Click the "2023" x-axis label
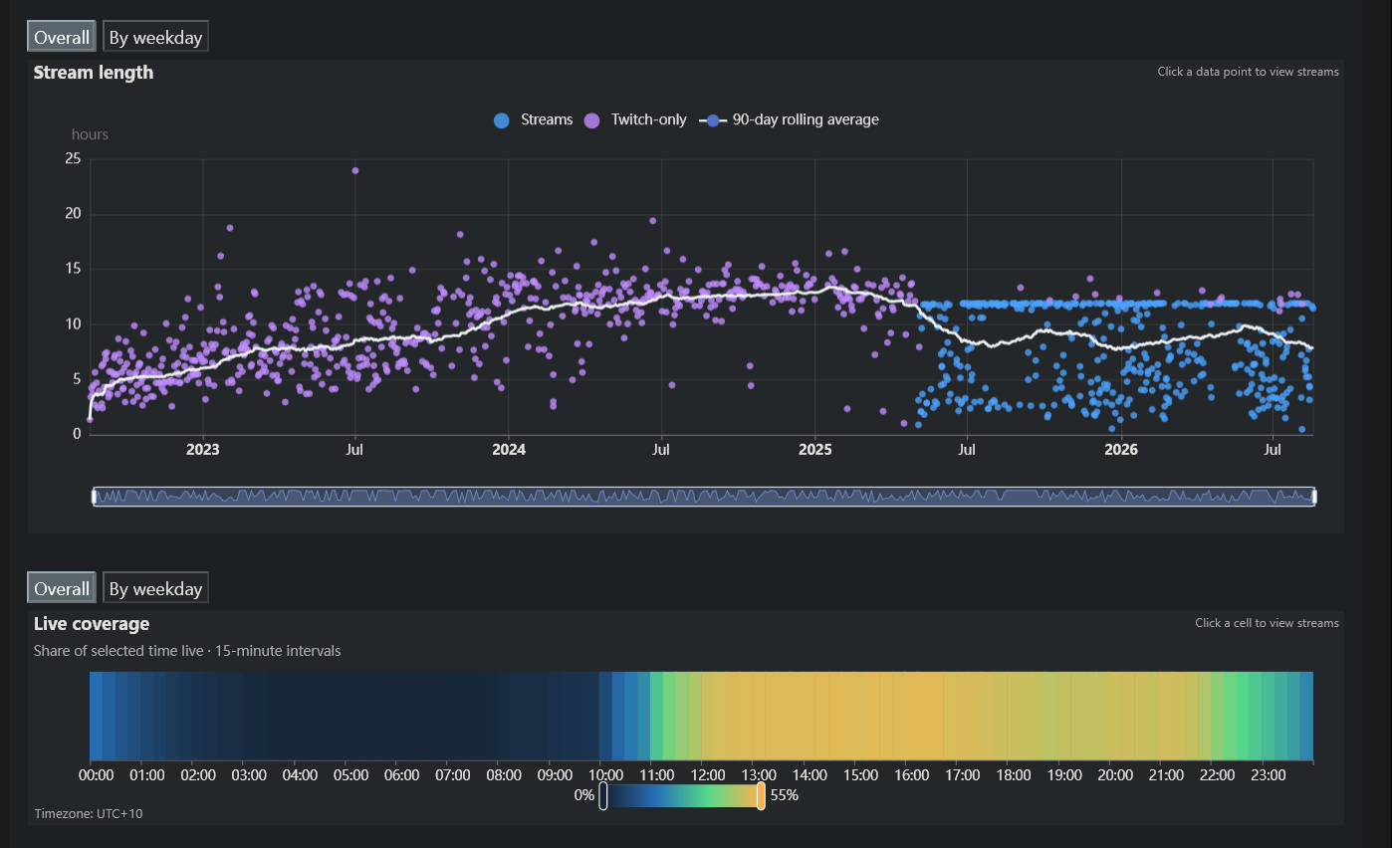1392x848 pixels. point(202,450)
